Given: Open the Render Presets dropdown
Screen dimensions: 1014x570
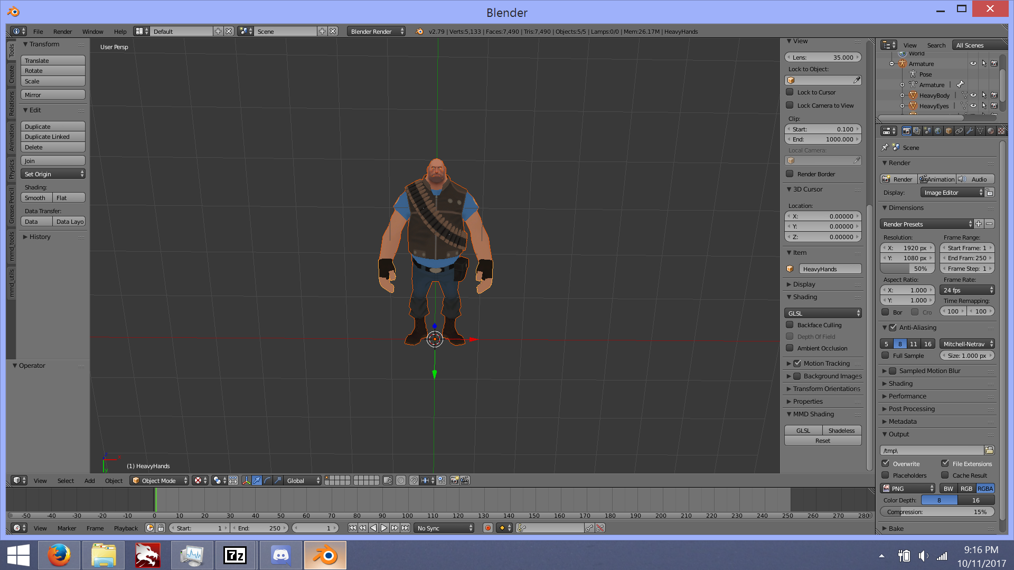Looking at the screenshot, I should [x=927, y=224].
